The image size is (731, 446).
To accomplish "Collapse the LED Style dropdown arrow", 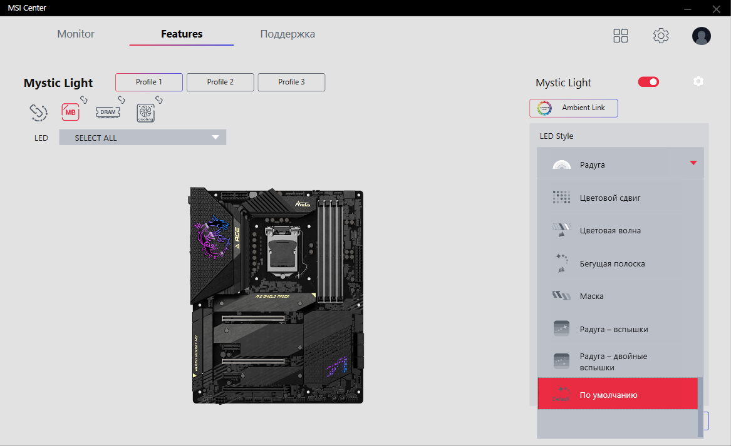I will tap(693, 163).
